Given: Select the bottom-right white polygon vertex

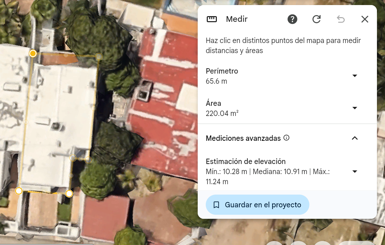Looking at the screenshot, I should pyautogui.click(x=69, y=194).
